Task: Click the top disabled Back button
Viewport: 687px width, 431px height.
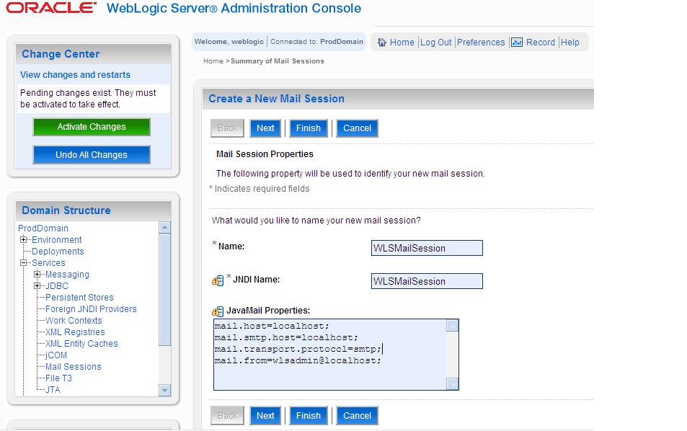Action: tap(227, 128)
